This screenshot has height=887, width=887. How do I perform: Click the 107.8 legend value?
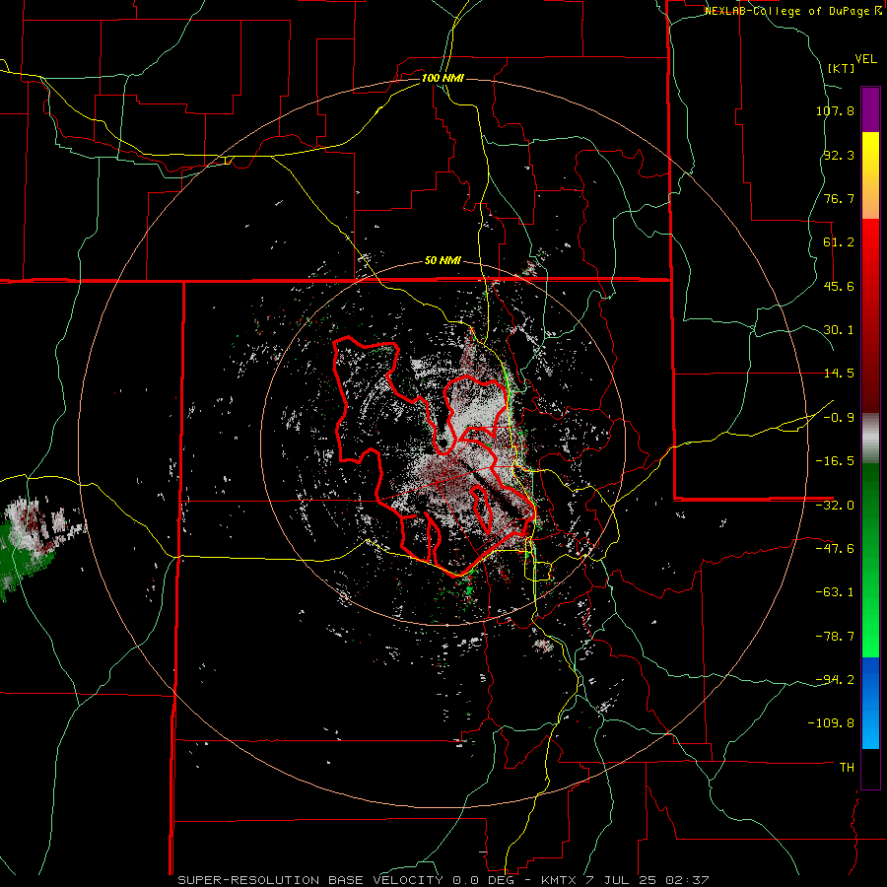pos(835,110)
